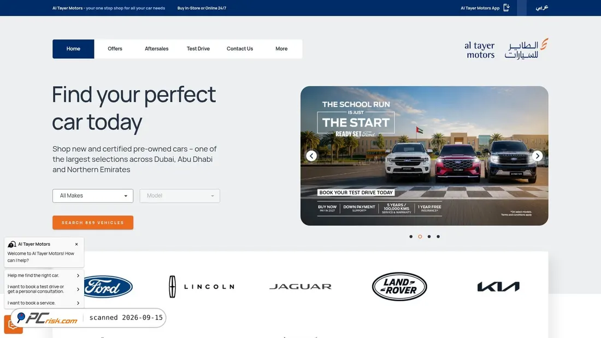Image resolution: width=601 pixels, height=338 pixels.
Task: Open the orange chat launcher button
Action: click(x=13, y=324)
